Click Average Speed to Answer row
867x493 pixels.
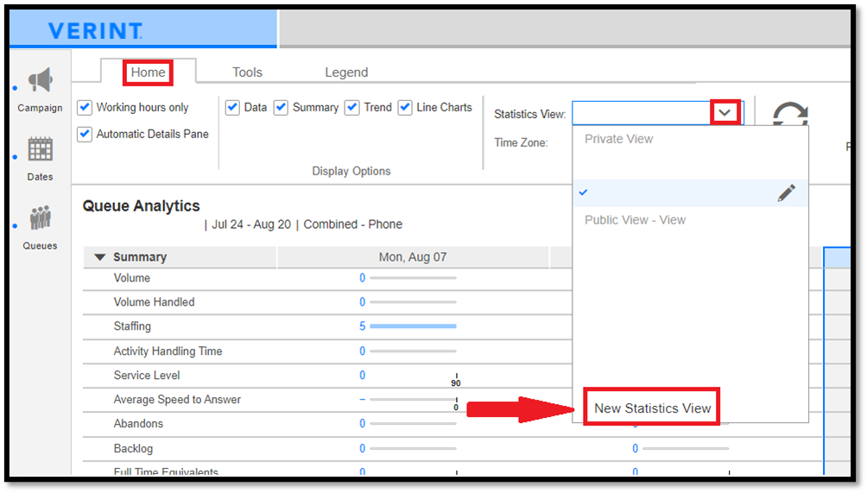pyautogui.click(x=177, y=400)
